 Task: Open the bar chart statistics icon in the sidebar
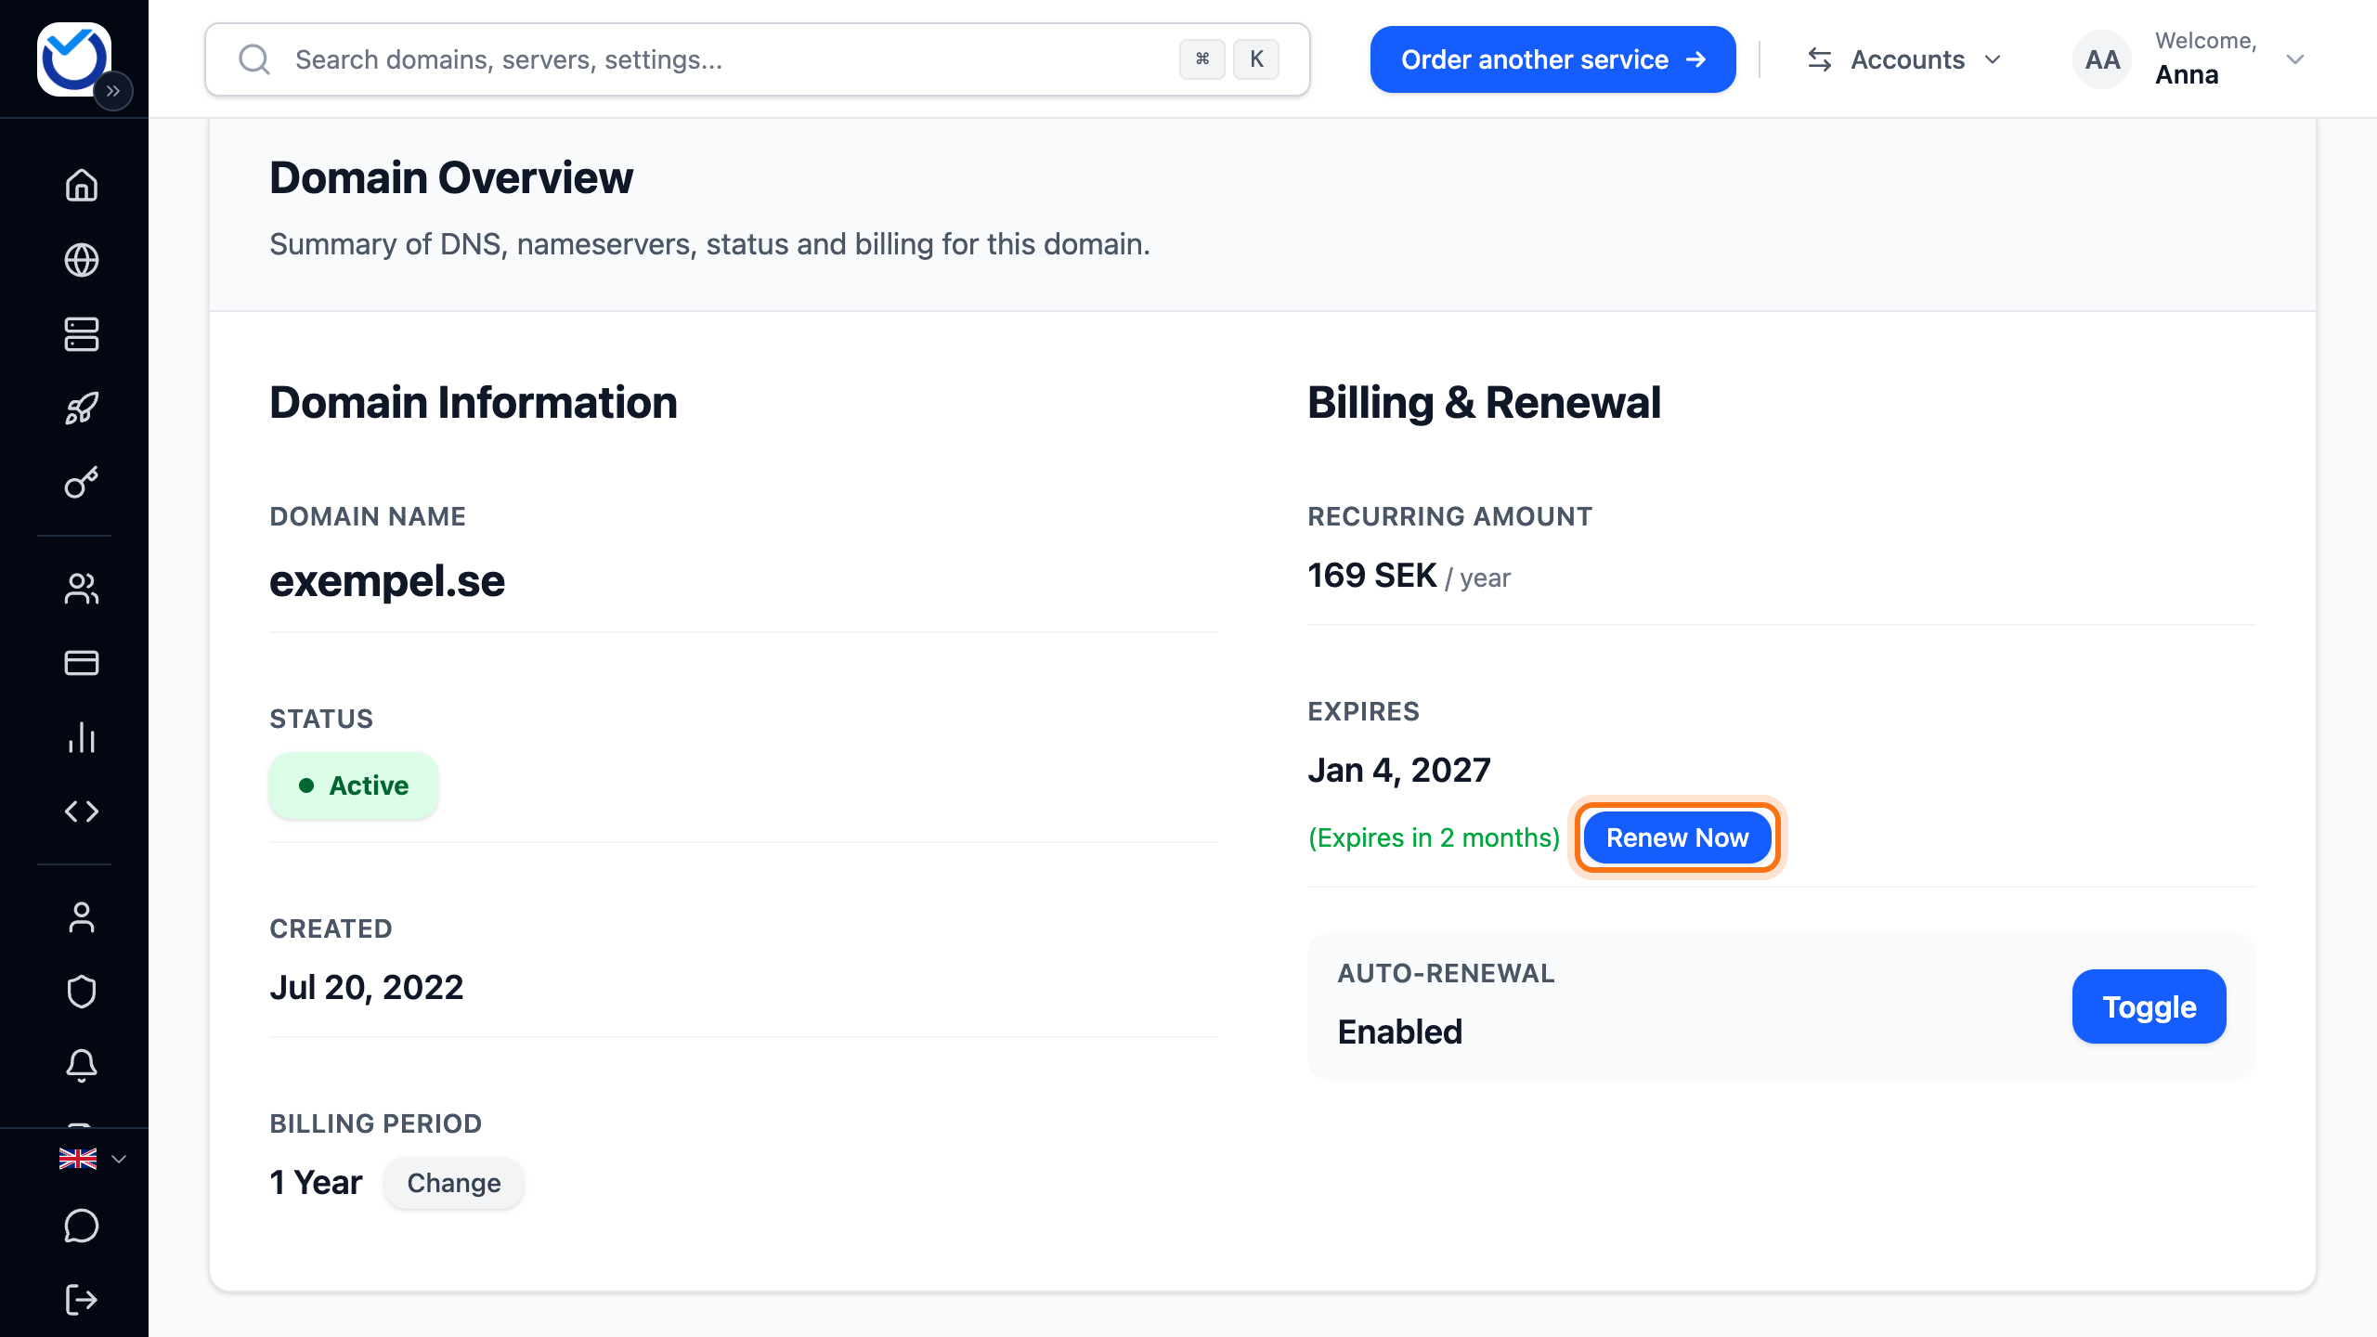coord(82,737)
